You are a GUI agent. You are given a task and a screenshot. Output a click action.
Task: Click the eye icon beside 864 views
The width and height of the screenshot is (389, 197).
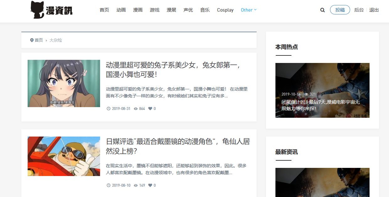(136, 109)
